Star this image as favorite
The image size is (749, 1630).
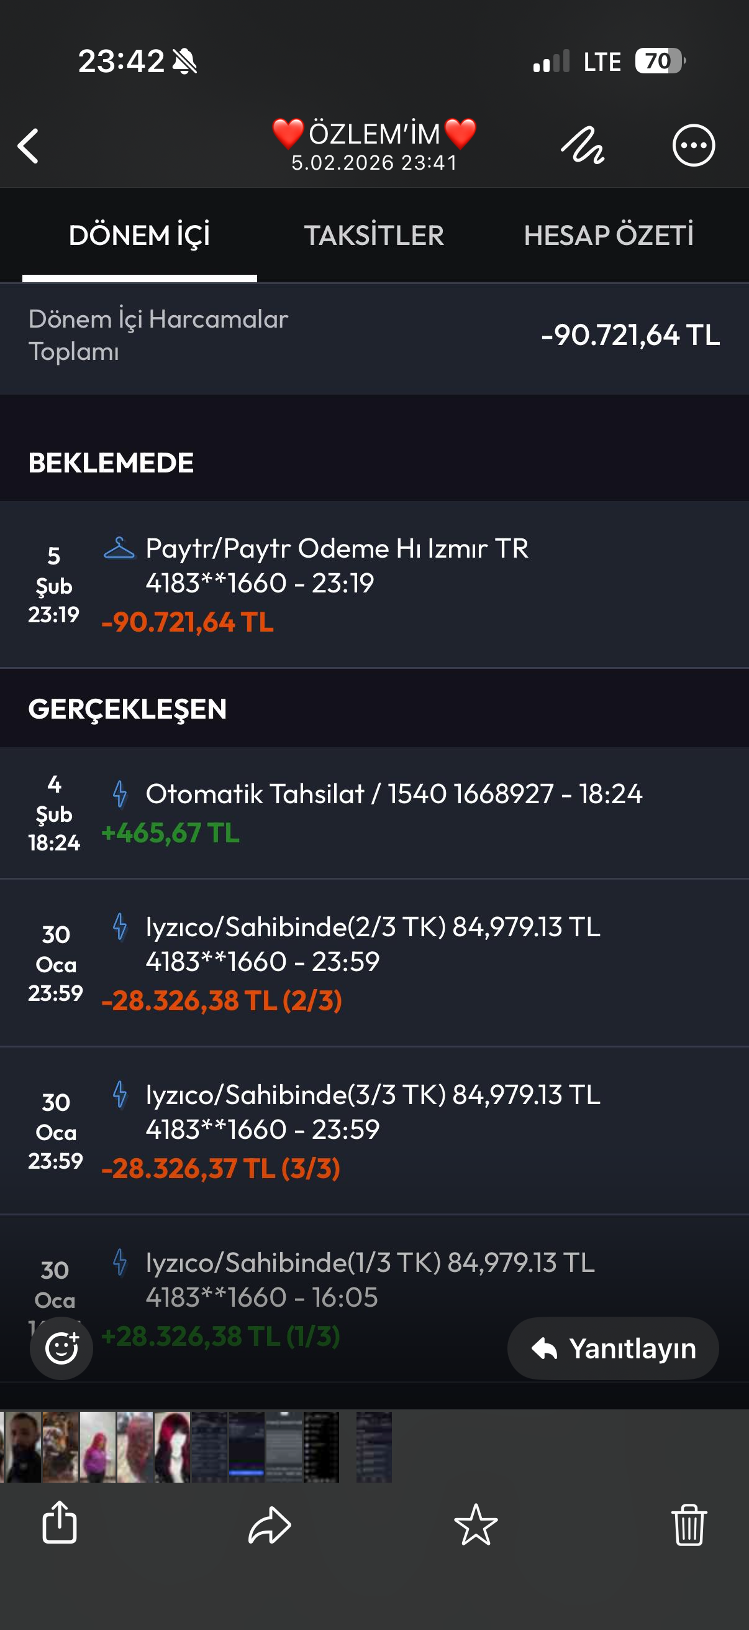[x=475, y=1525]
